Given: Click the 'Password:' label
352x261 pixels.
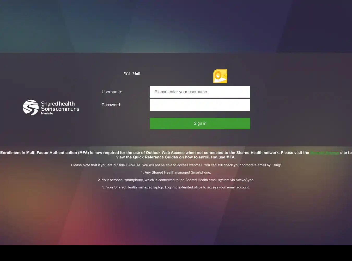Looking at the screenshot, I should click(111, 105).
